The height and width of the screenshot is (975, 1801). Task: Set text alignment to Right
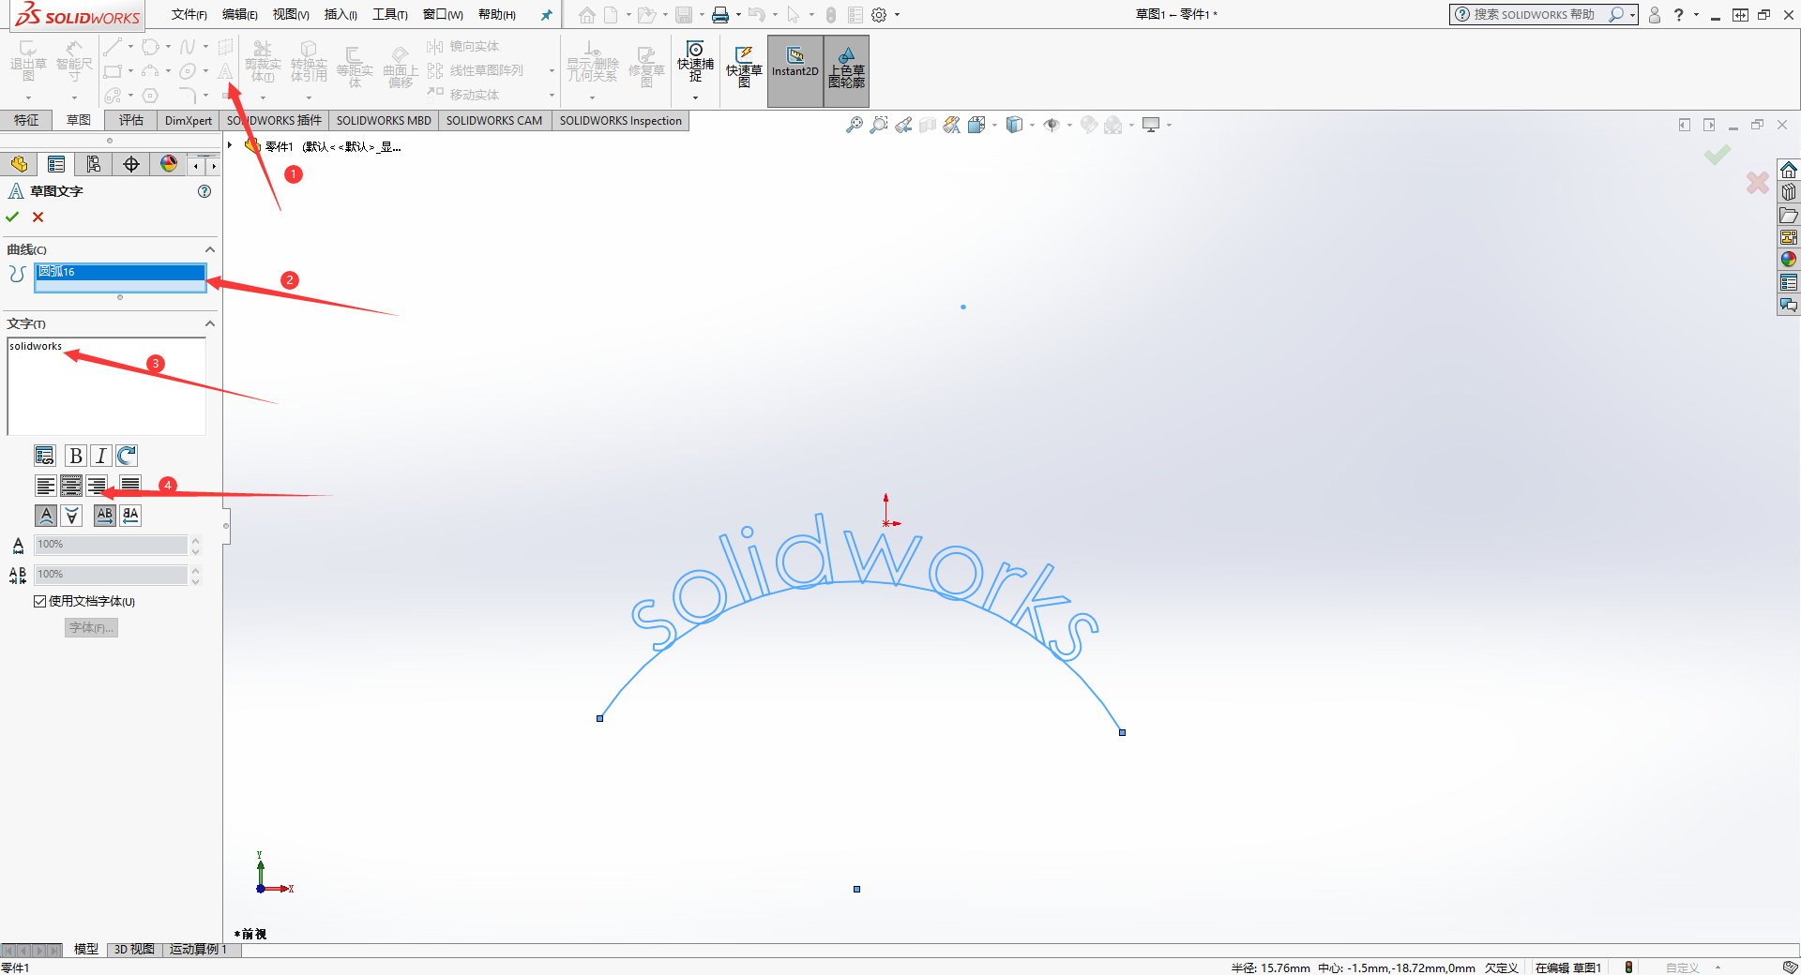coord(97,486)
